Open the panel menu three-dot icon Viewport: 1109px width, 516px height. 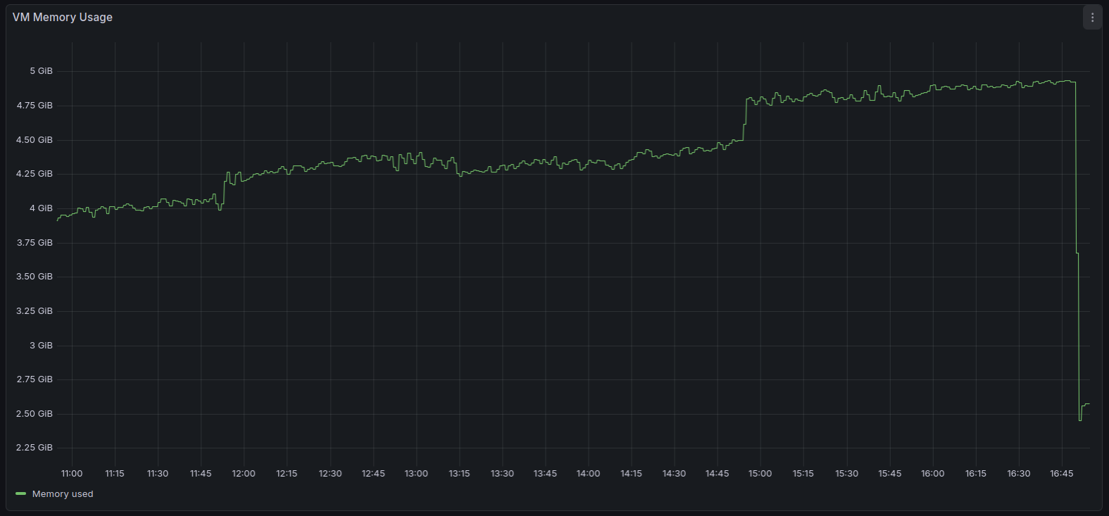1092,18
